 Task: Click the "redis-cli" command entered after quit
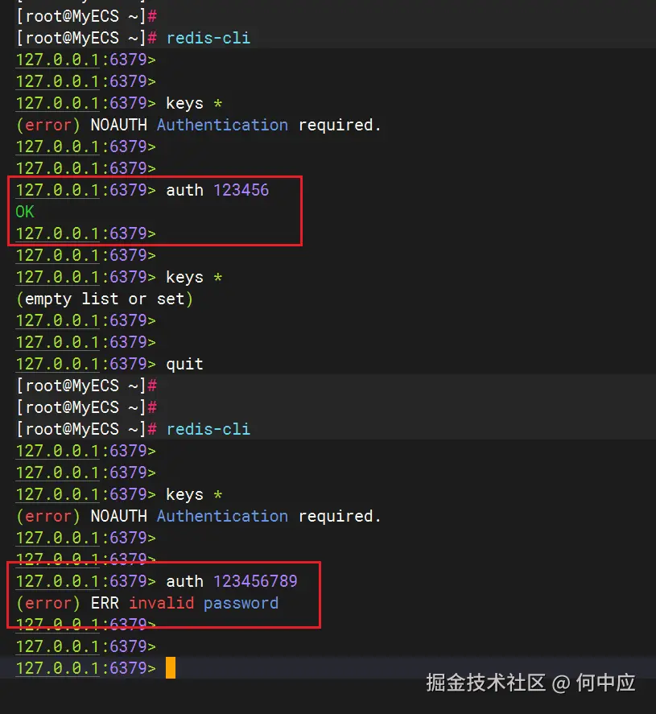point(208,429)
